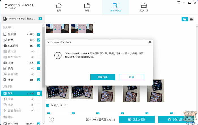Click the 備忘錄 notes icon
198x125 pixels.
(5, 51)
